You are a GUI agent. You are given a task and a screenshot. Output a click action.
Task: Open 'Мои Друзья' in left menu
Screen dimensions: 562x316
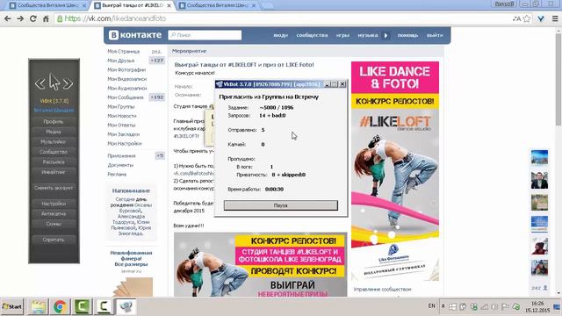(121, 61)
